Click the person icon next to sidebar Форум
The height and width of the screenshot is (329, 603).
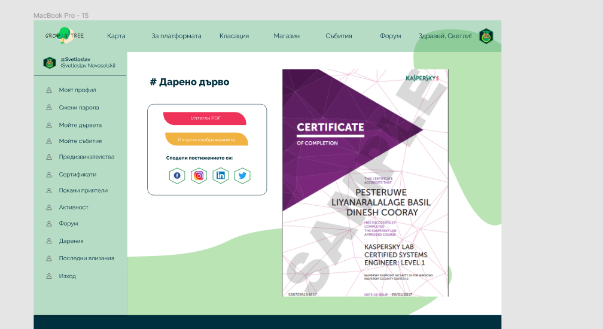(49, 224)
